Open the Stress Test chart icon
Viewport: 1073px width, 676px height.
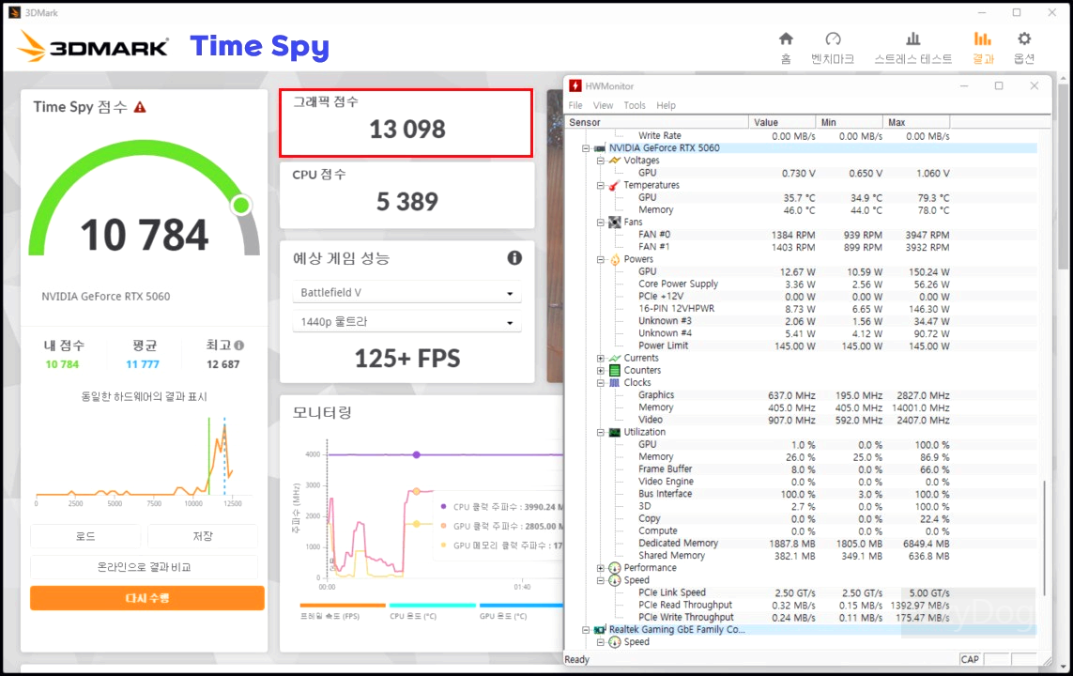912,38
